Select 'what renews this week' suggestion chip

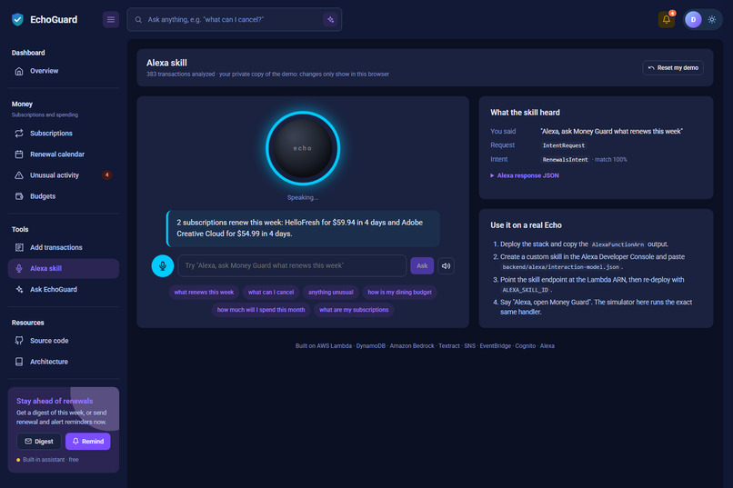pos(204,293)
